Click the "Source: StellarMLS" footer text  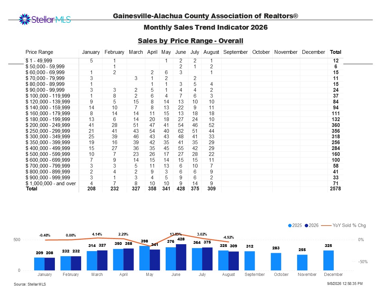click(x=30, y=284)
